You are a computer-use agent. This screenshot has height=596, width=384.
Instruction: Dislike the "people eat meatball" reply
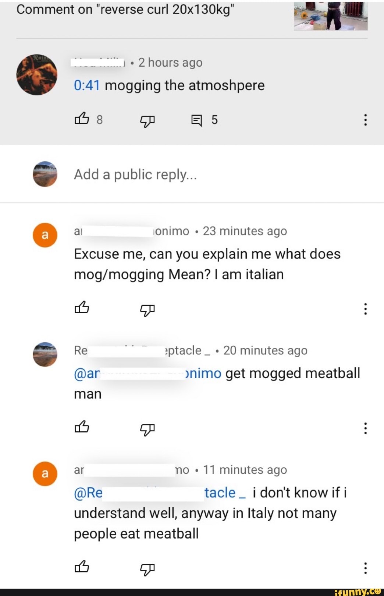pos(147,569)
